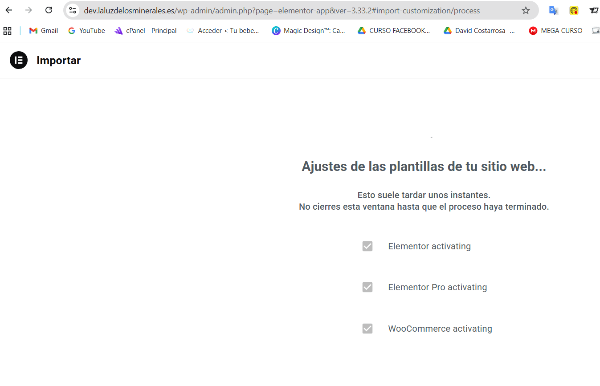Click the address bar URL field
The image size is (600, 386).
pos(282,10)
